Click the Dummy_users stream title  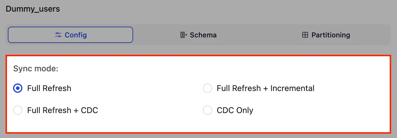33,9
